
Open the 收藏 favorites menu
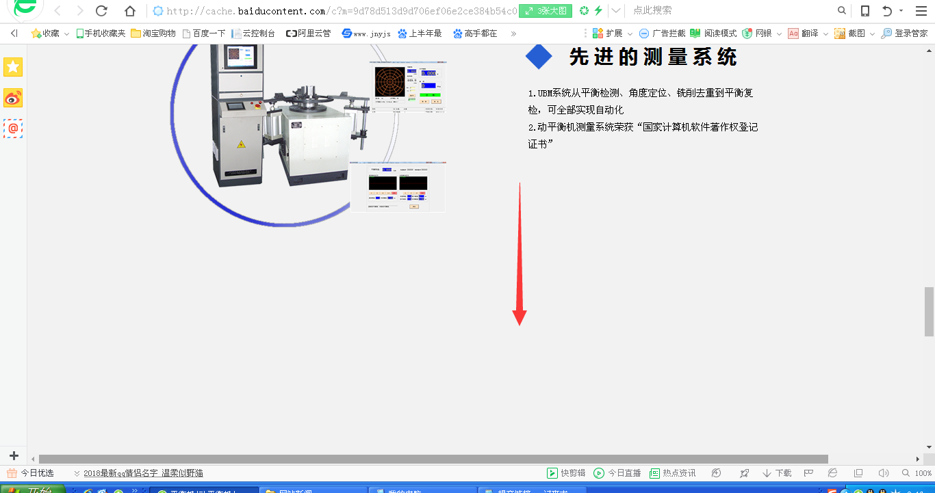click(x=46, y=33)
